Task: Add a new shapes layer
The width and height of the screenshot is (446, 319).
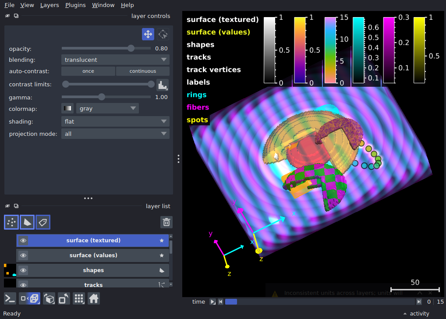Action: 27,222
